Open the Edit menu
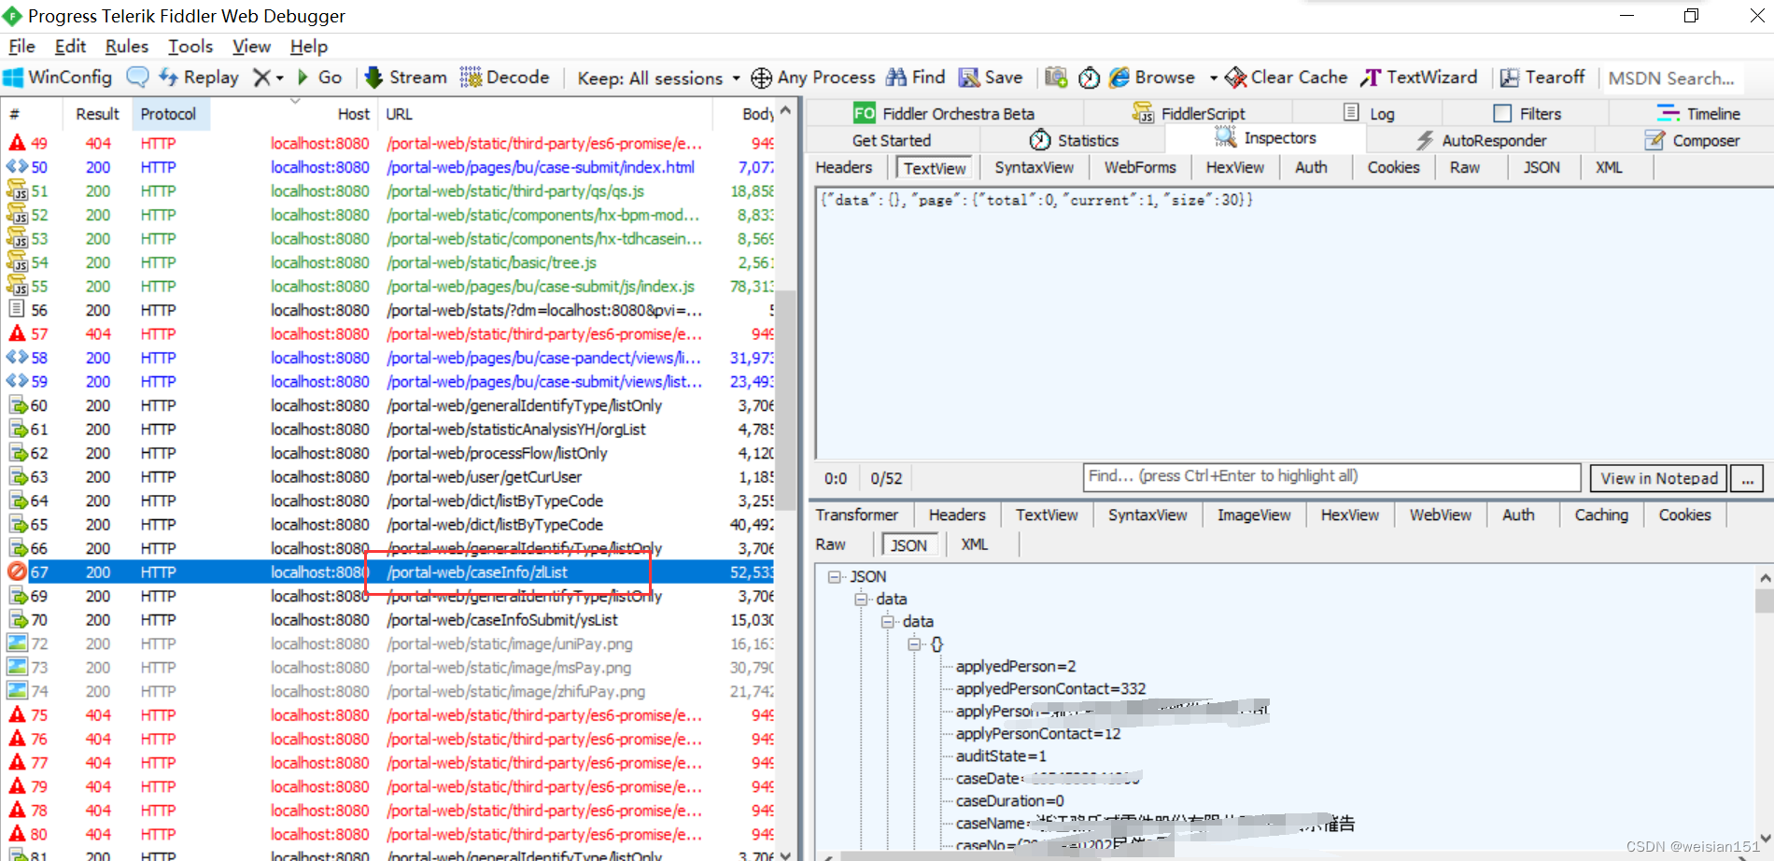Image resolution: width=1774 pixels, height=861 pixels. pyautogui.click(x=70, y=46)
